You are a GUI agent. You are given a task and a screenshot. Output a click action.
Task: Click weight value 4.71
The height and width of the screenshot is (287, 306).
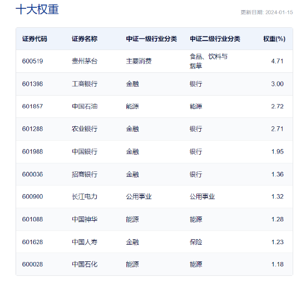277,61
